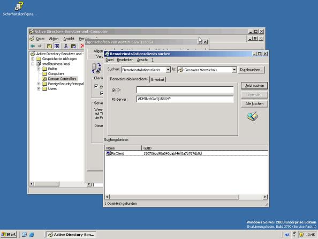The width and height of the screenshot is (318, 239).
Task: Toggle the first checkbox in the Client group
Action: click(96, 86)
